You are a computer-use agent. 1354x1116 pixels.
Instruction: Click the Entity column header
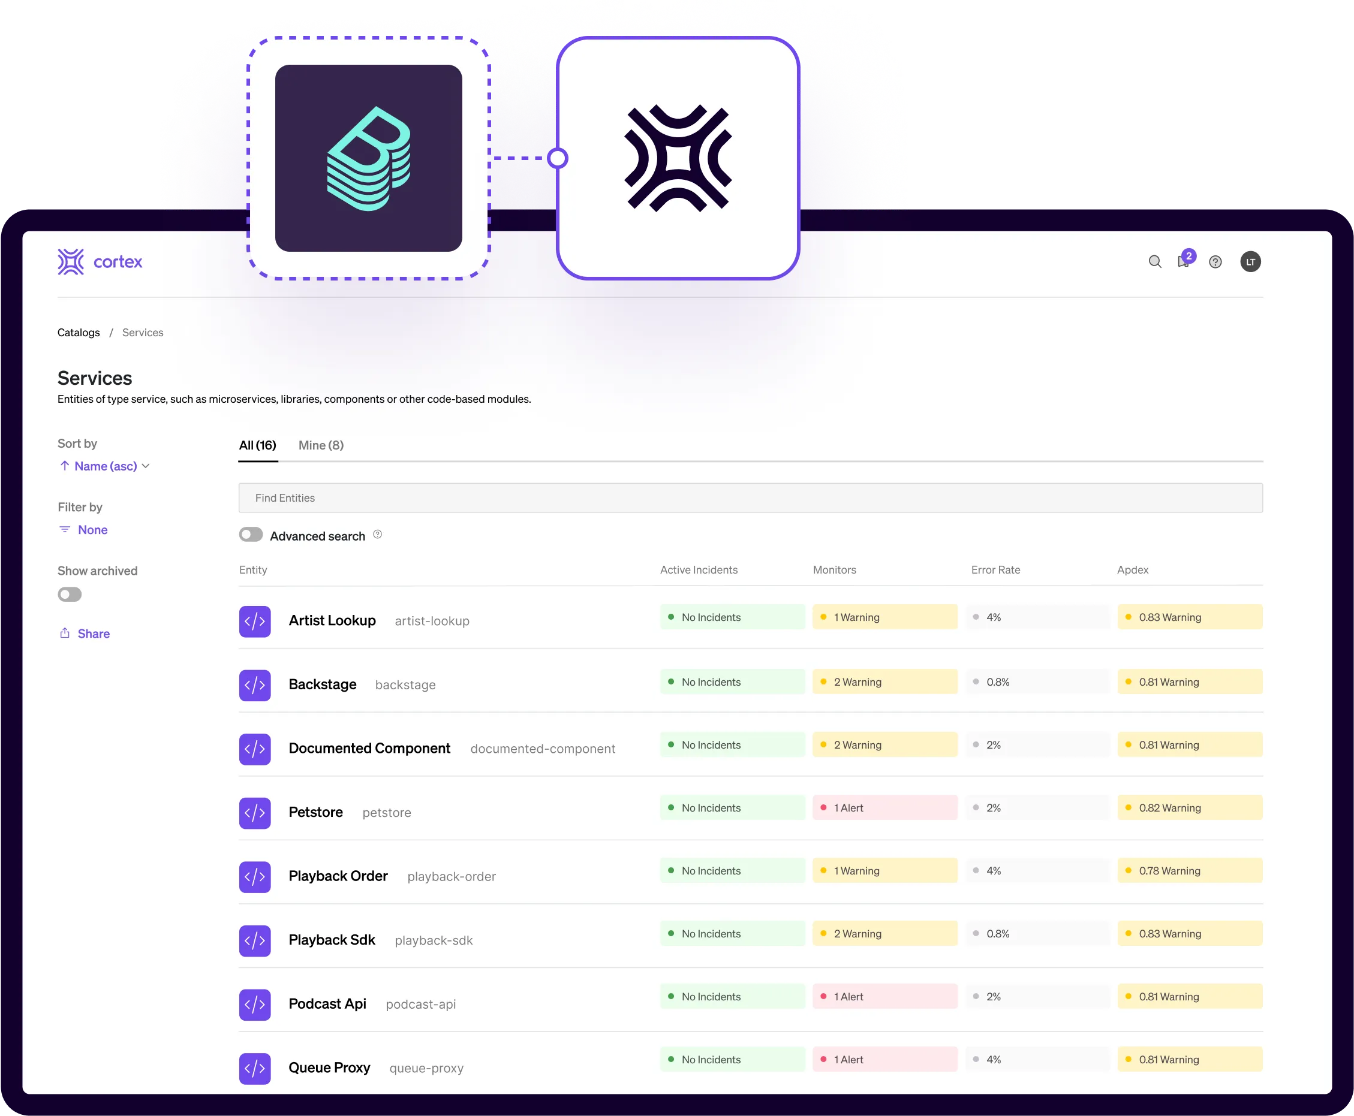point(253,569)
